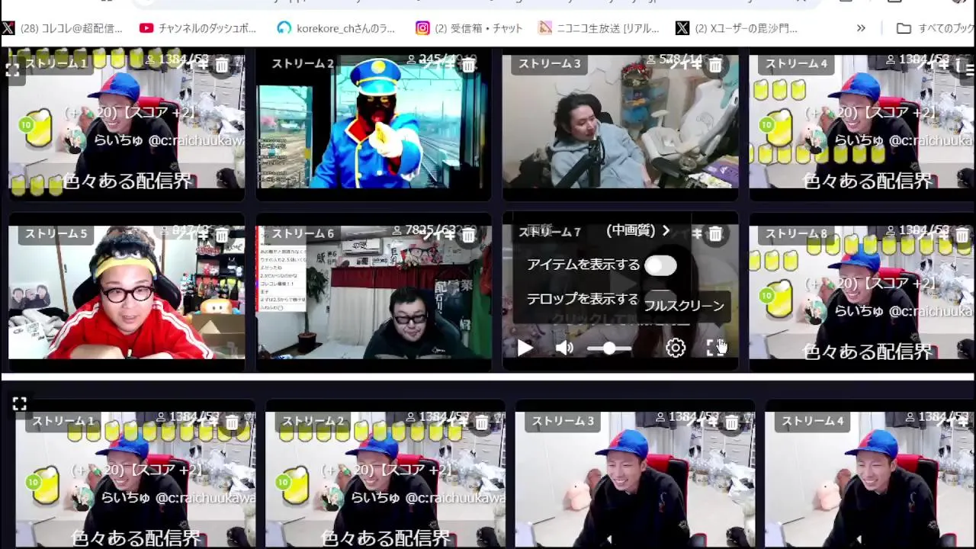Click ストリーム 3 label in the bottom grid
Screen dimensions: 976x549
(563, 421)
